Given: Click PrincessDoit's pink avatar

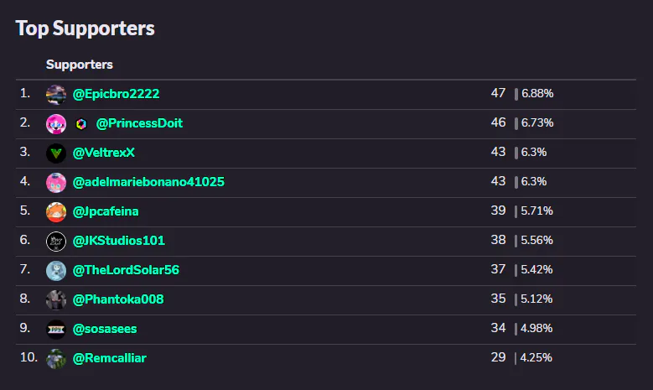Looking at the screenshot, I should tap(56, 124).
